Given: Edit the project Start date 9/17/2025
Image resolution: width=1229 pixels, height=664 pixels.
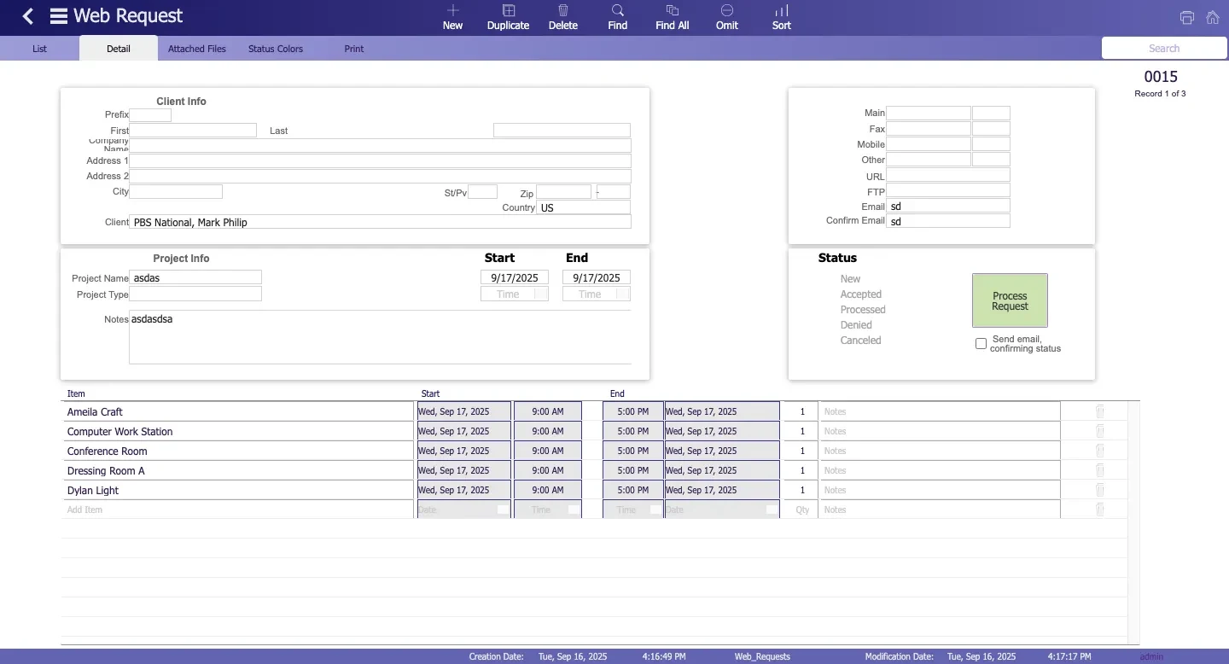Looking at the screenshot, I should click(x=515, y=278).
